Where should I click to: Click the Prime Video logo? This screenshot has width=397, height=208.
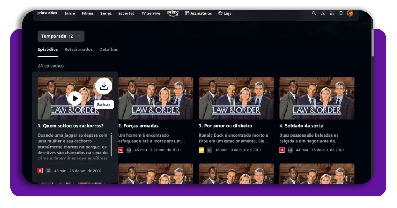coord(47,13)
